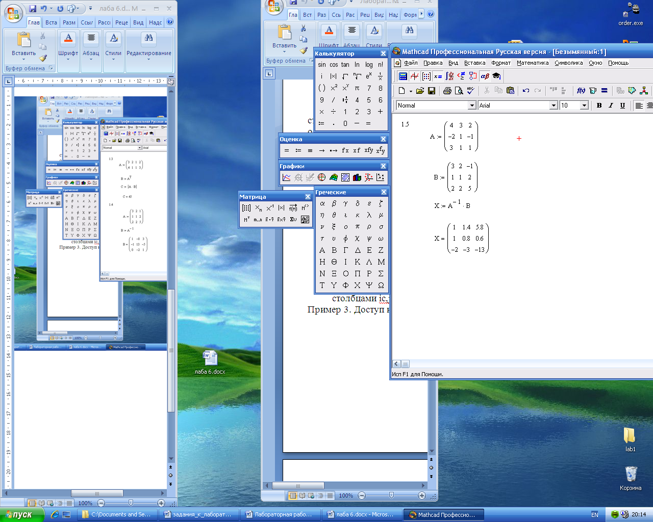The width and height of the screenshot is (653, 522).
Task: Save the Mathcad worksheet
Action: point(432,91)
